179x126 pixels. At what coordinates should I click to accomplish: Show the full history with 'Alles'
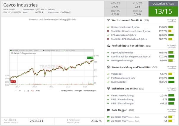(37, 91)
